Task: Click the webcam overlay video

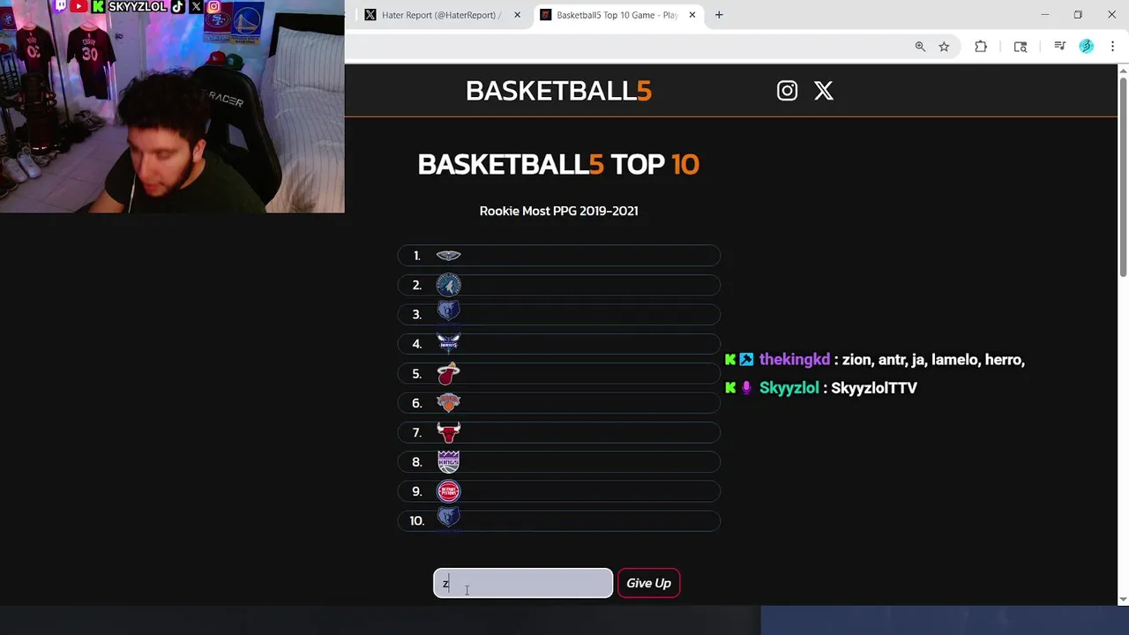Action: pyautogui.click(x=172, y=107)
